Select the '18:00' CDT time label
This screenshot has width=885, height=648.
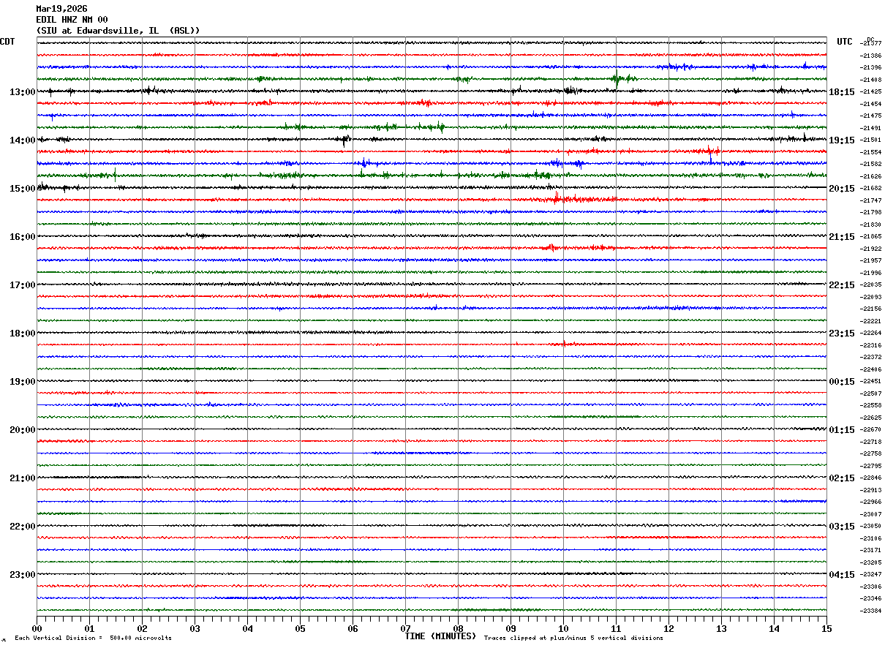click(x=22, y=334)
